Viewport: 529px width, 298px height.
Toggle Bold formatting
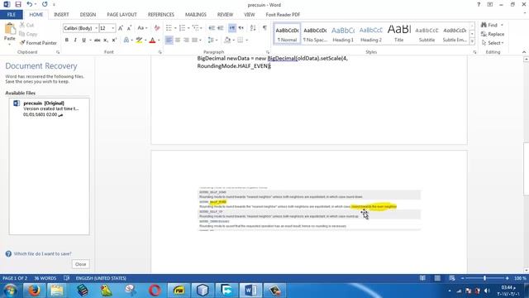(x=66, y=41)
